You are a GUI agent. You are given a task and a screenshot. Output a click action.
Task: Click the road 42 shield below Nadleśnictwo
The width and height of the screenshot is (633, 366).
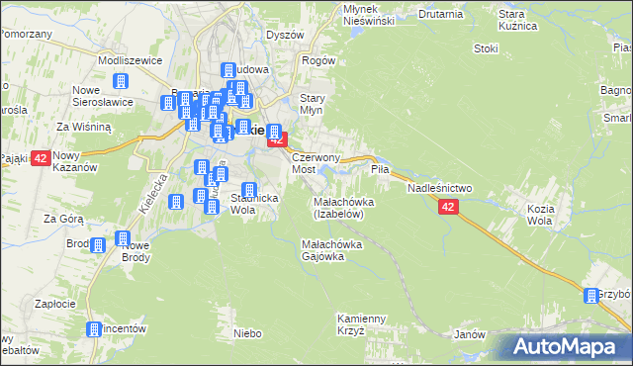[x=448, y=207]
